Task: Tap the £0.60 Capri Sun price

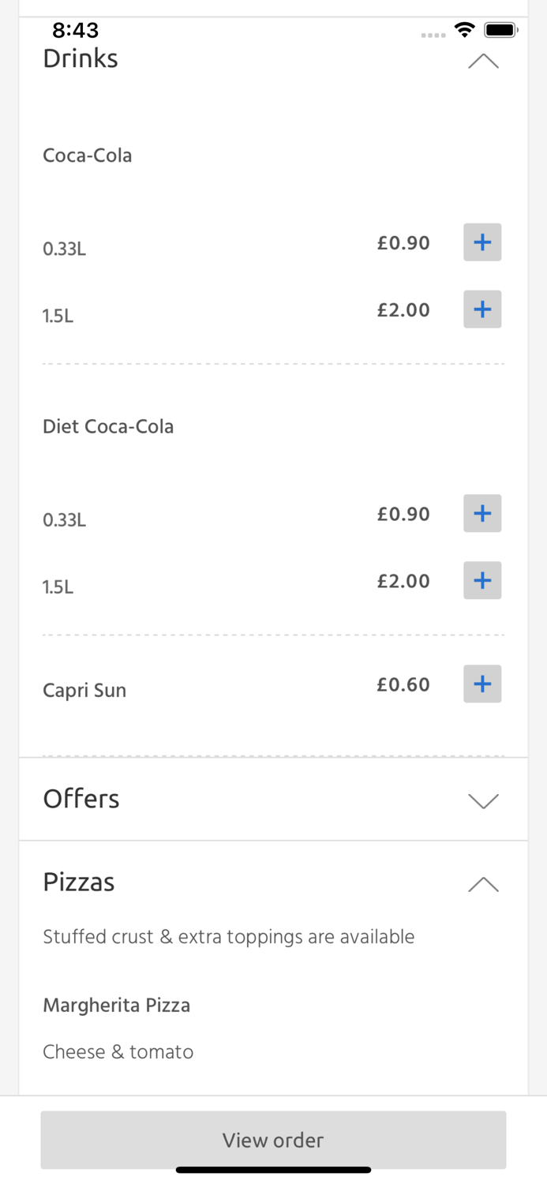Action: point(403,684)
